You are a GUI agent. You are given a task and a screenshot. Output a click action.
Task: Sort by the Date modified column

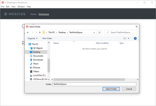coord(102,43)
